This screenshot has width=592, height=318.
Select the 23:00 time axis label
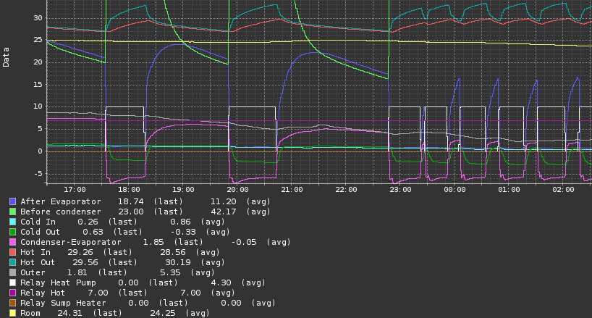click(400, 189)
